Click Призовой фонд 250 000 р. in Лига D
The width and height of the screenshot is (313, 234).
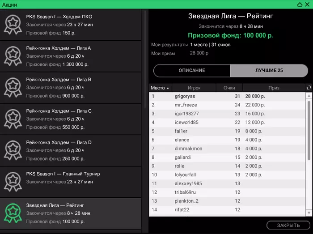tap(55, 159)
